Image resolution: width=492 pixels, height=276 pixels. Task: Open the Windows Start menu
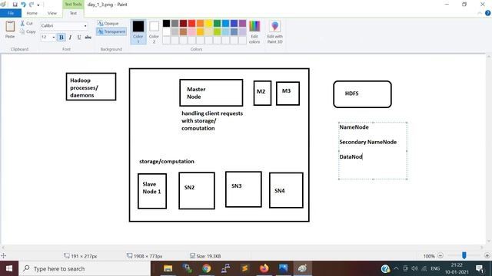(x=9, y=268)
